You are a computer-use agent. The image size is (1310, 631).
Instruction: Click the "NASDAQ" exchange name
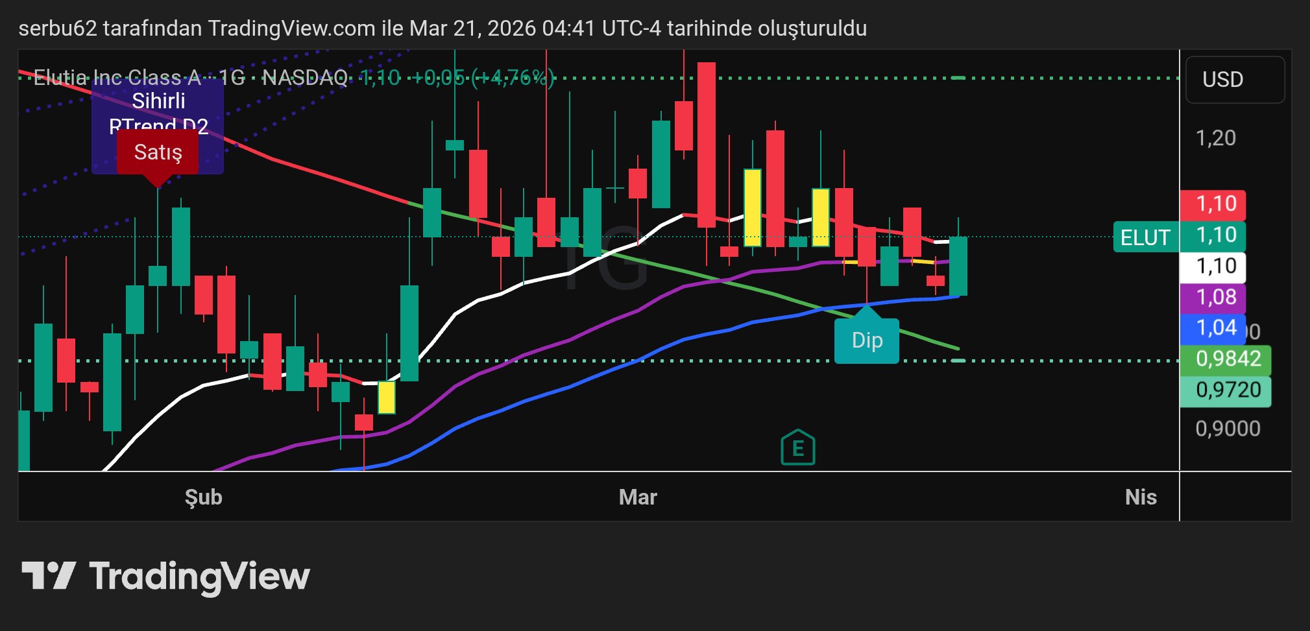[305, 78]
